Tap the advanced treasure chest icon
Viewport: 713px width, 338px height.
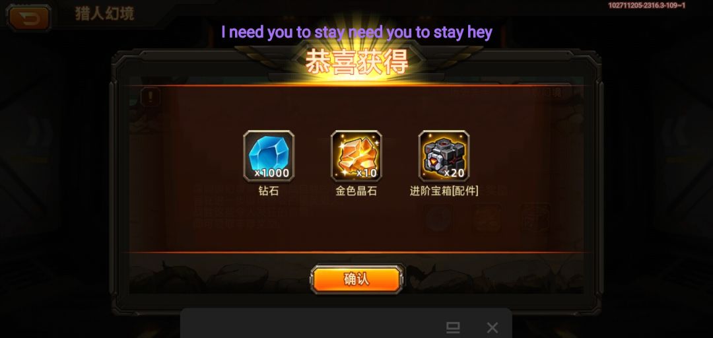coord(444,156)
